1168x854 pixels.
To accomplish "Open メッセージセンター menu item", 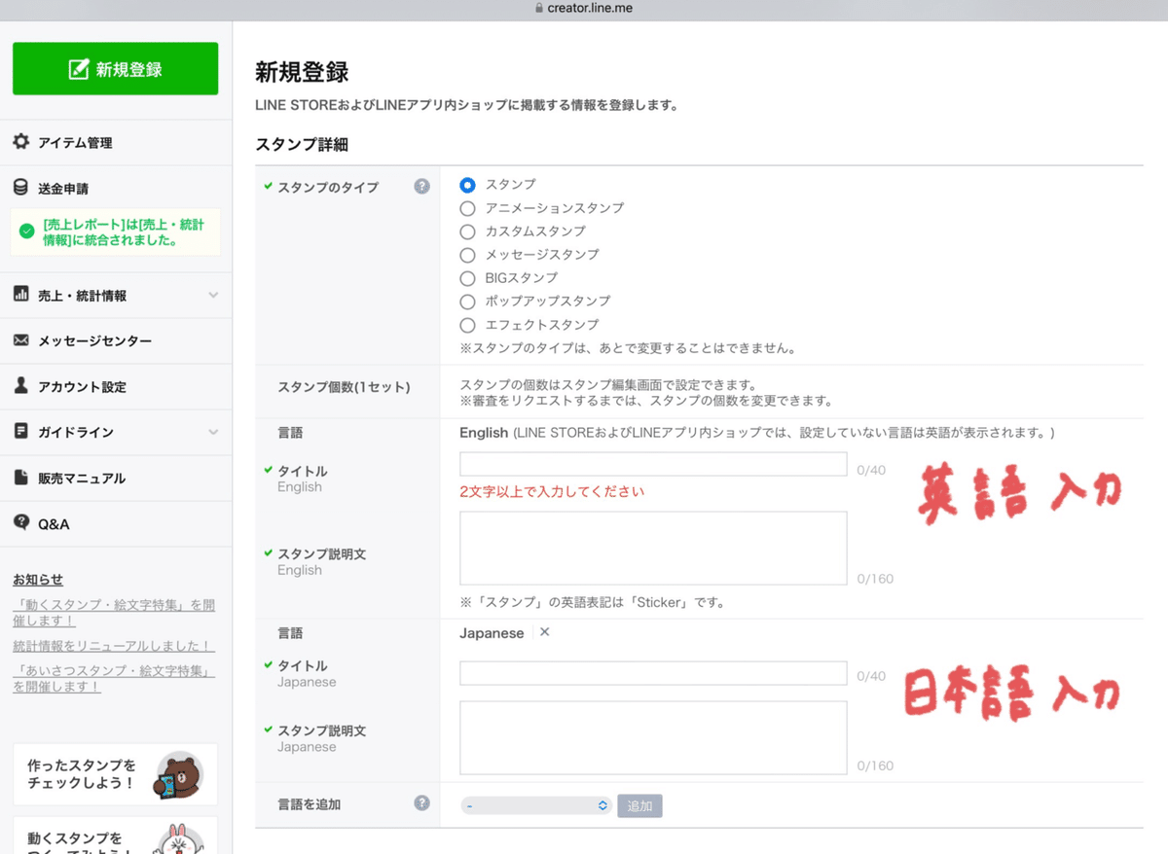I will coord(94,341).
